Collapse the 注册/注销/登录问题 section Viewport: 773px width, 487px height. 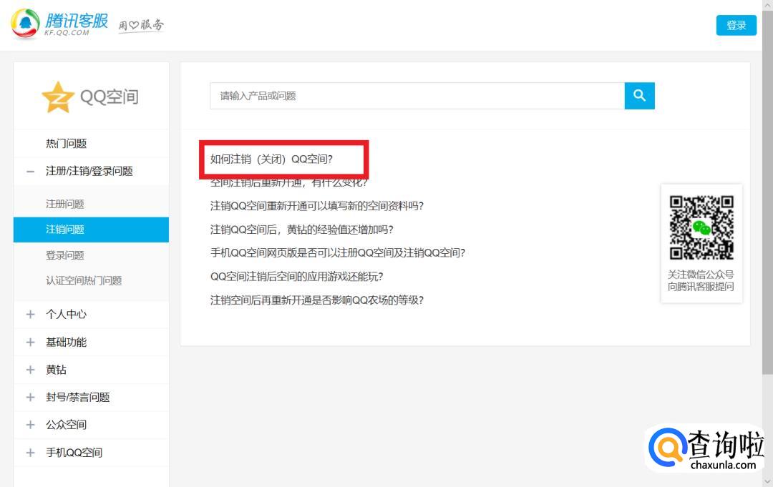pyautogui.click(x=30, y=172)
